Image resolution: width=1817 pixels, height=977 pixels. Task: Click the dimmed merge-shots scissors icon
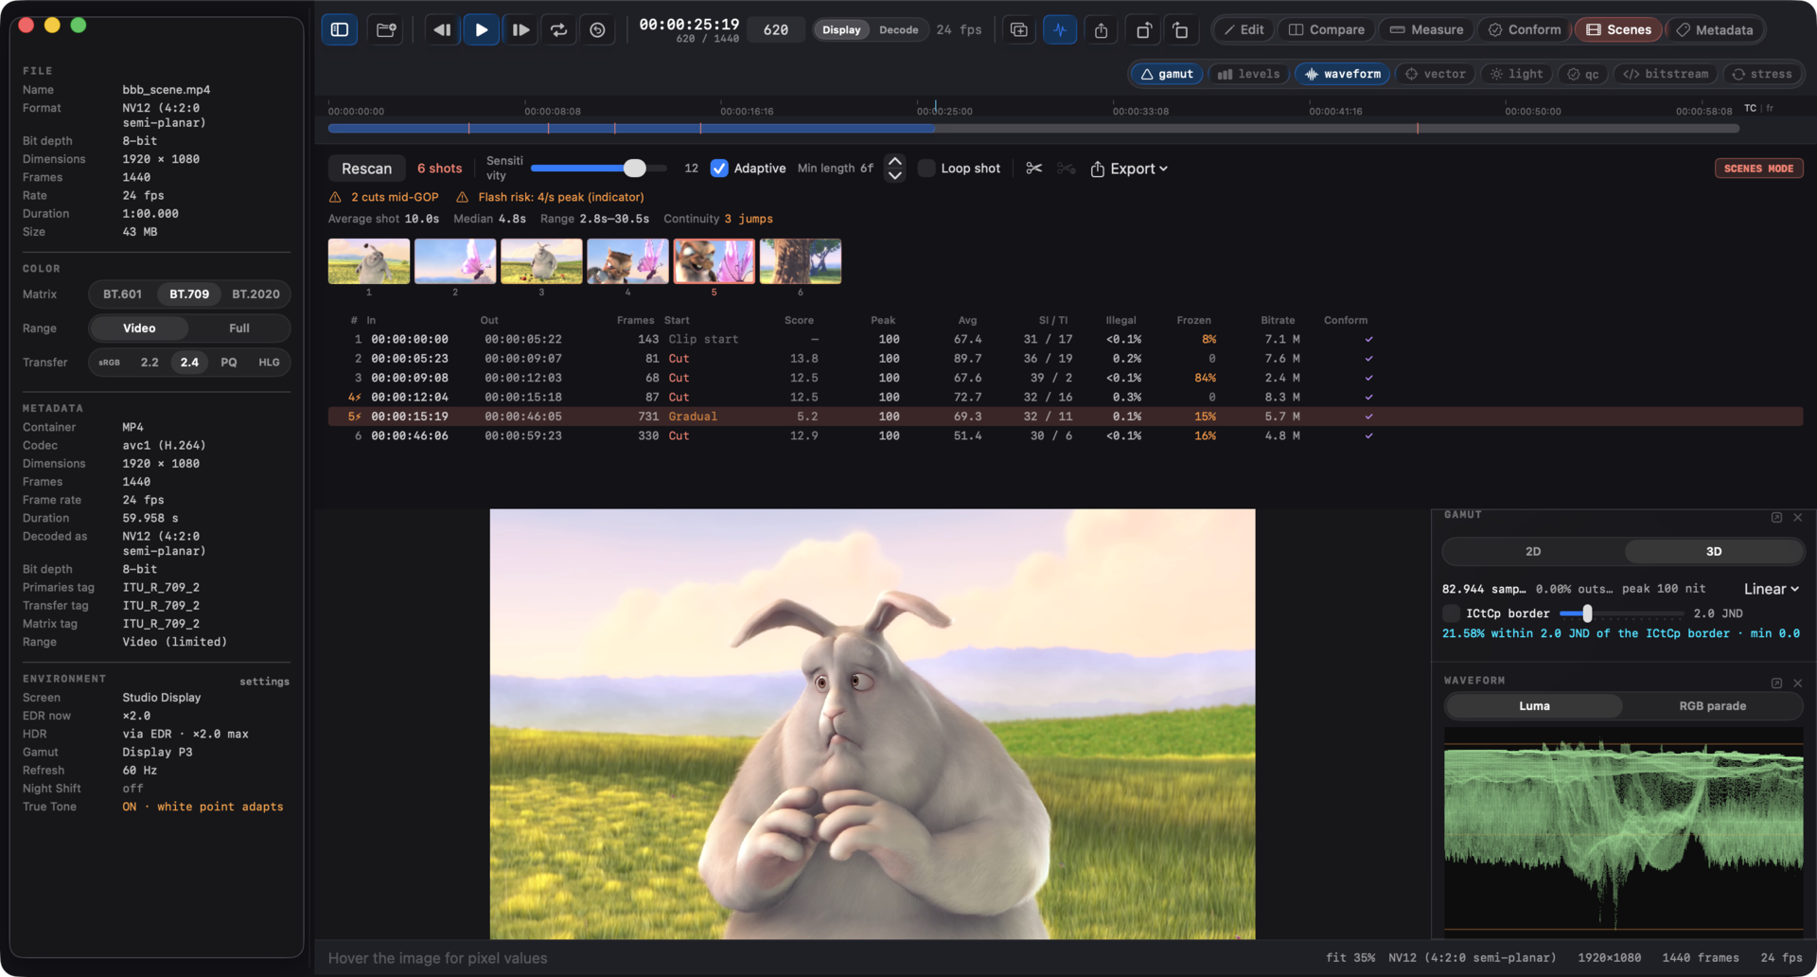tap(1067, 169)
